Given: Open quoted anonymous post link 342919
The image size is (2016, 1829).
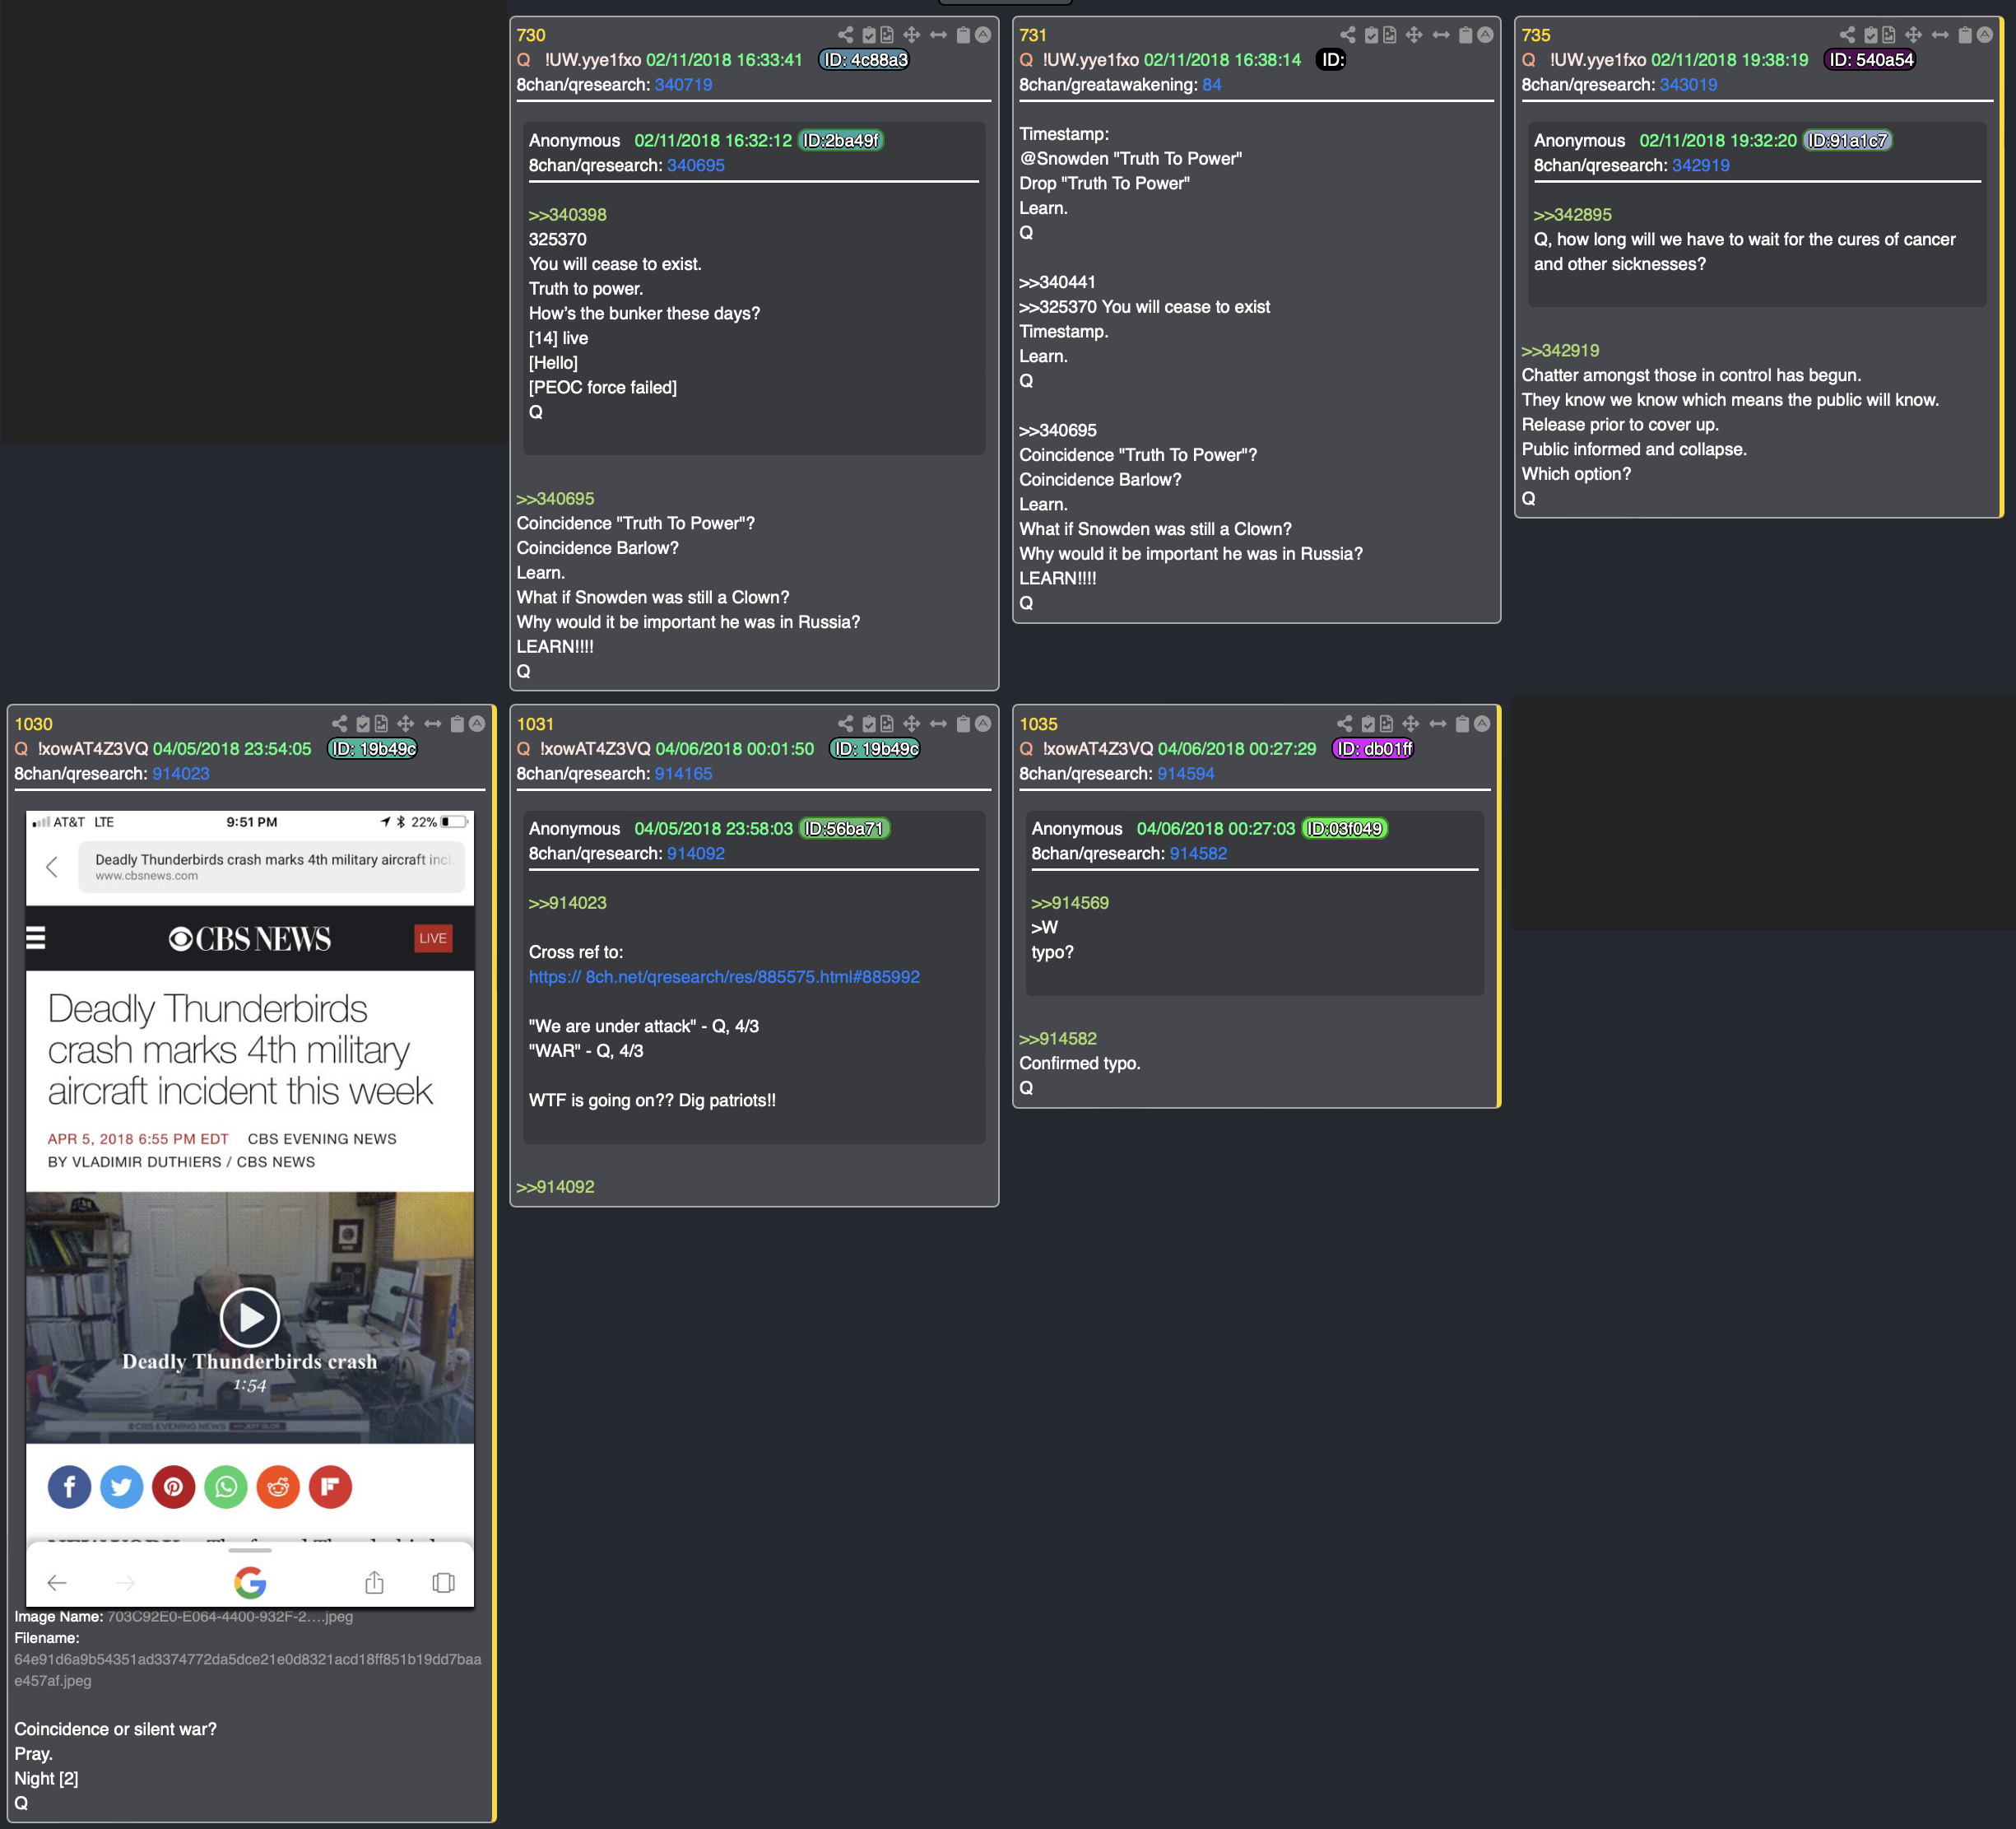Looking at the screenshot, I should (1700, 165).
